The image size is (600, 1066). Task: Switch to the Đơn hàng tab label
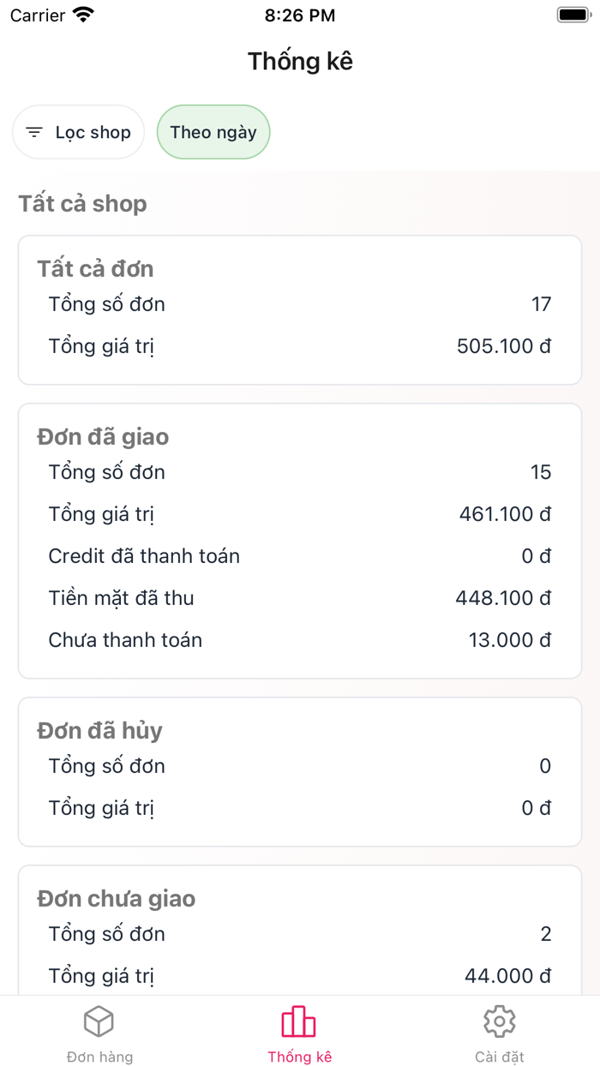click(x=99, y=1057)
